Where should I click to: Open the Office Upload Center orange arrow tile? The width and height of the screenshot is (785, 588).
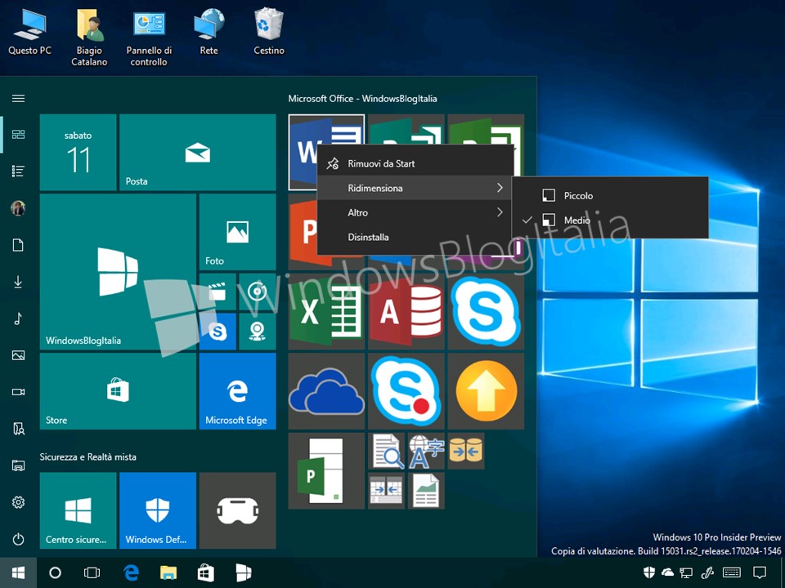click(x=486, y=391)
